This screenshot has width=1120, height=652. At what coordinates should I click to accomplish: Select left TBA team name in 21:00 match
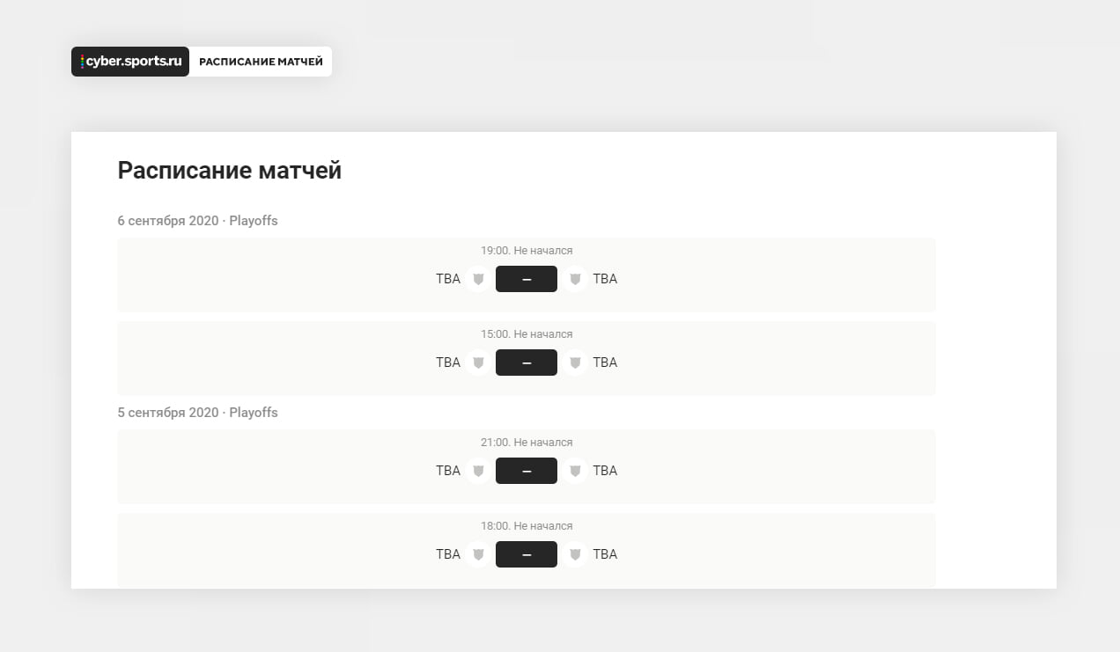448,471
